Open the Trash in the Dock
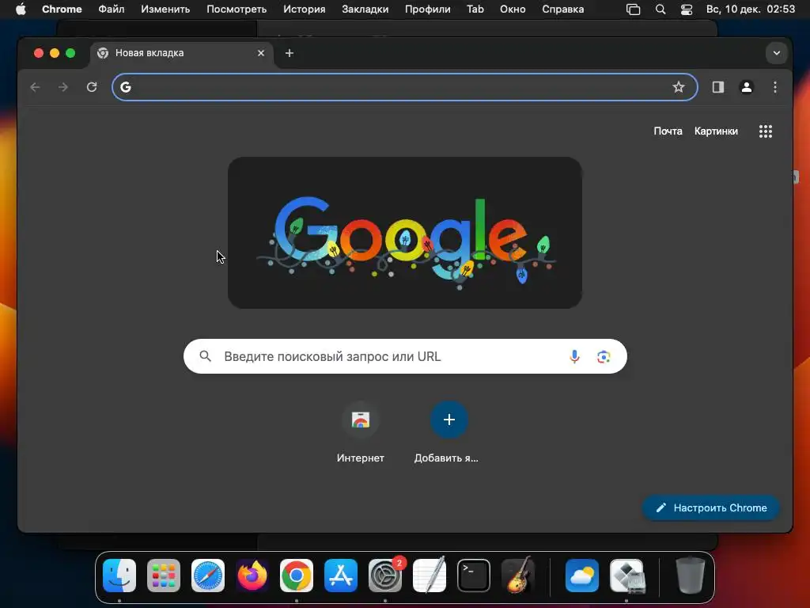 (x=691, y=575)
